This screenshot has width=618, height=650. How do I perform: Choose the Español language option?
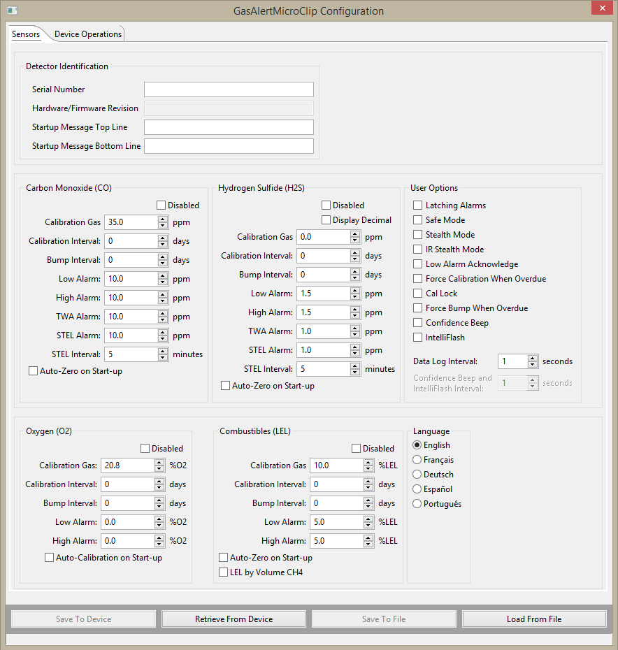click(417, 489)
